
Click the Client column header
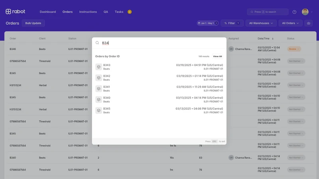click(x=42, y=39)
